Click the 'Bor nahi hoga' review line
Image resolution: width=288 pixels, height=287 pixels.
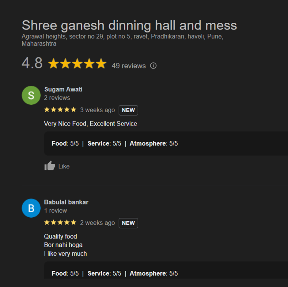click(x=63, y=245)
